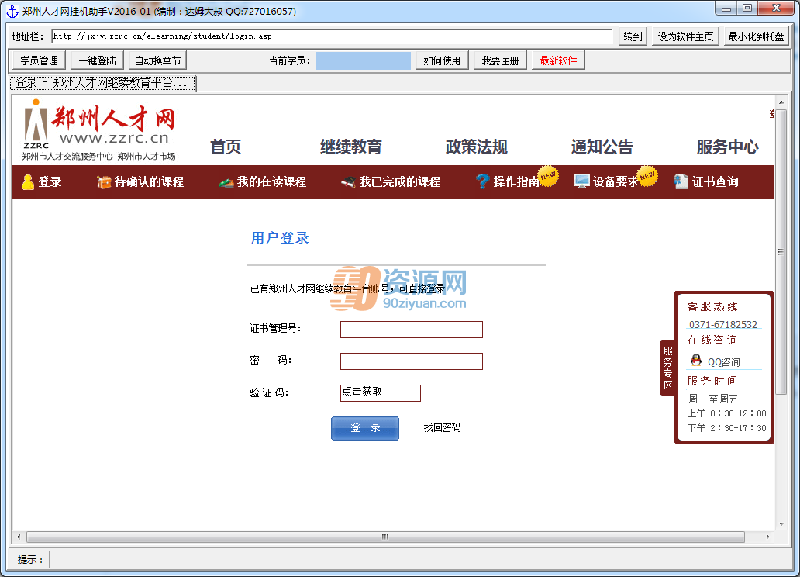Open 我的在读课程 link

271,181
